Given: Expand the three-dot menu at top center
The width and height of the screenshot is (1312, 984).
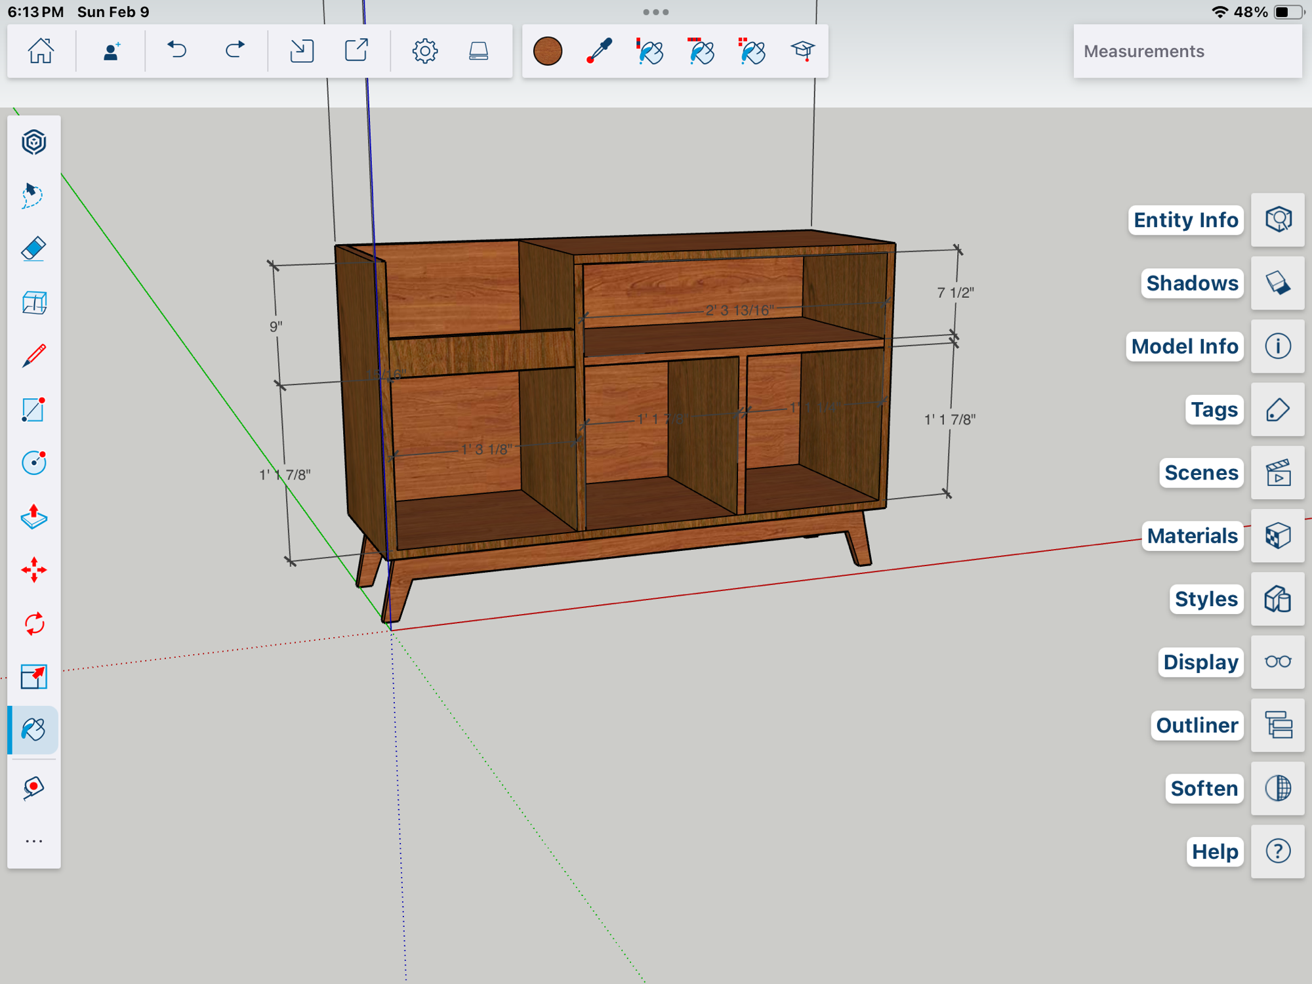Looking at the screenshot, I should (x=655, y=12).
